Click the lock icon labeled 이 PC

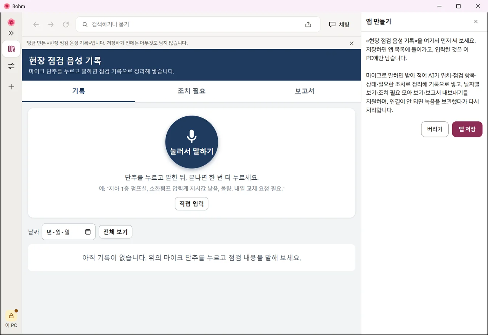pyautogui.click(x=11, y=316)
